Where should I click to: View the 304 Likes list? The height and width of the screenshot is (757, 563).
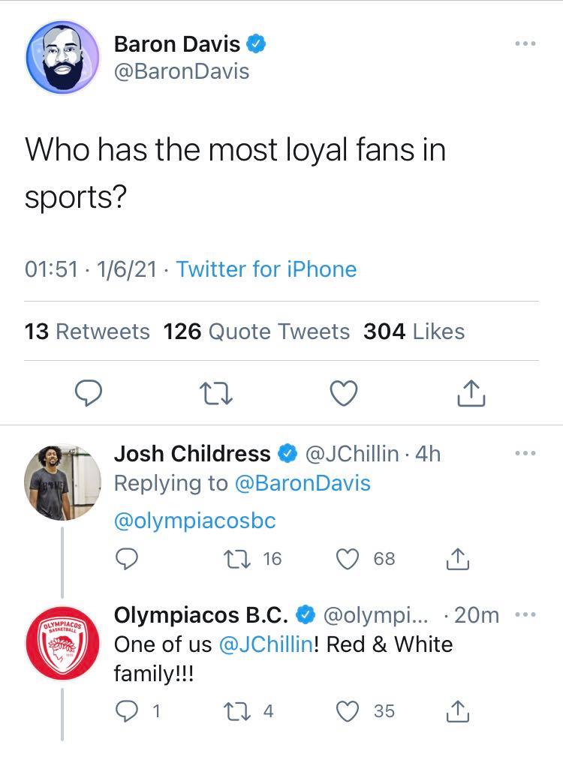414,331
